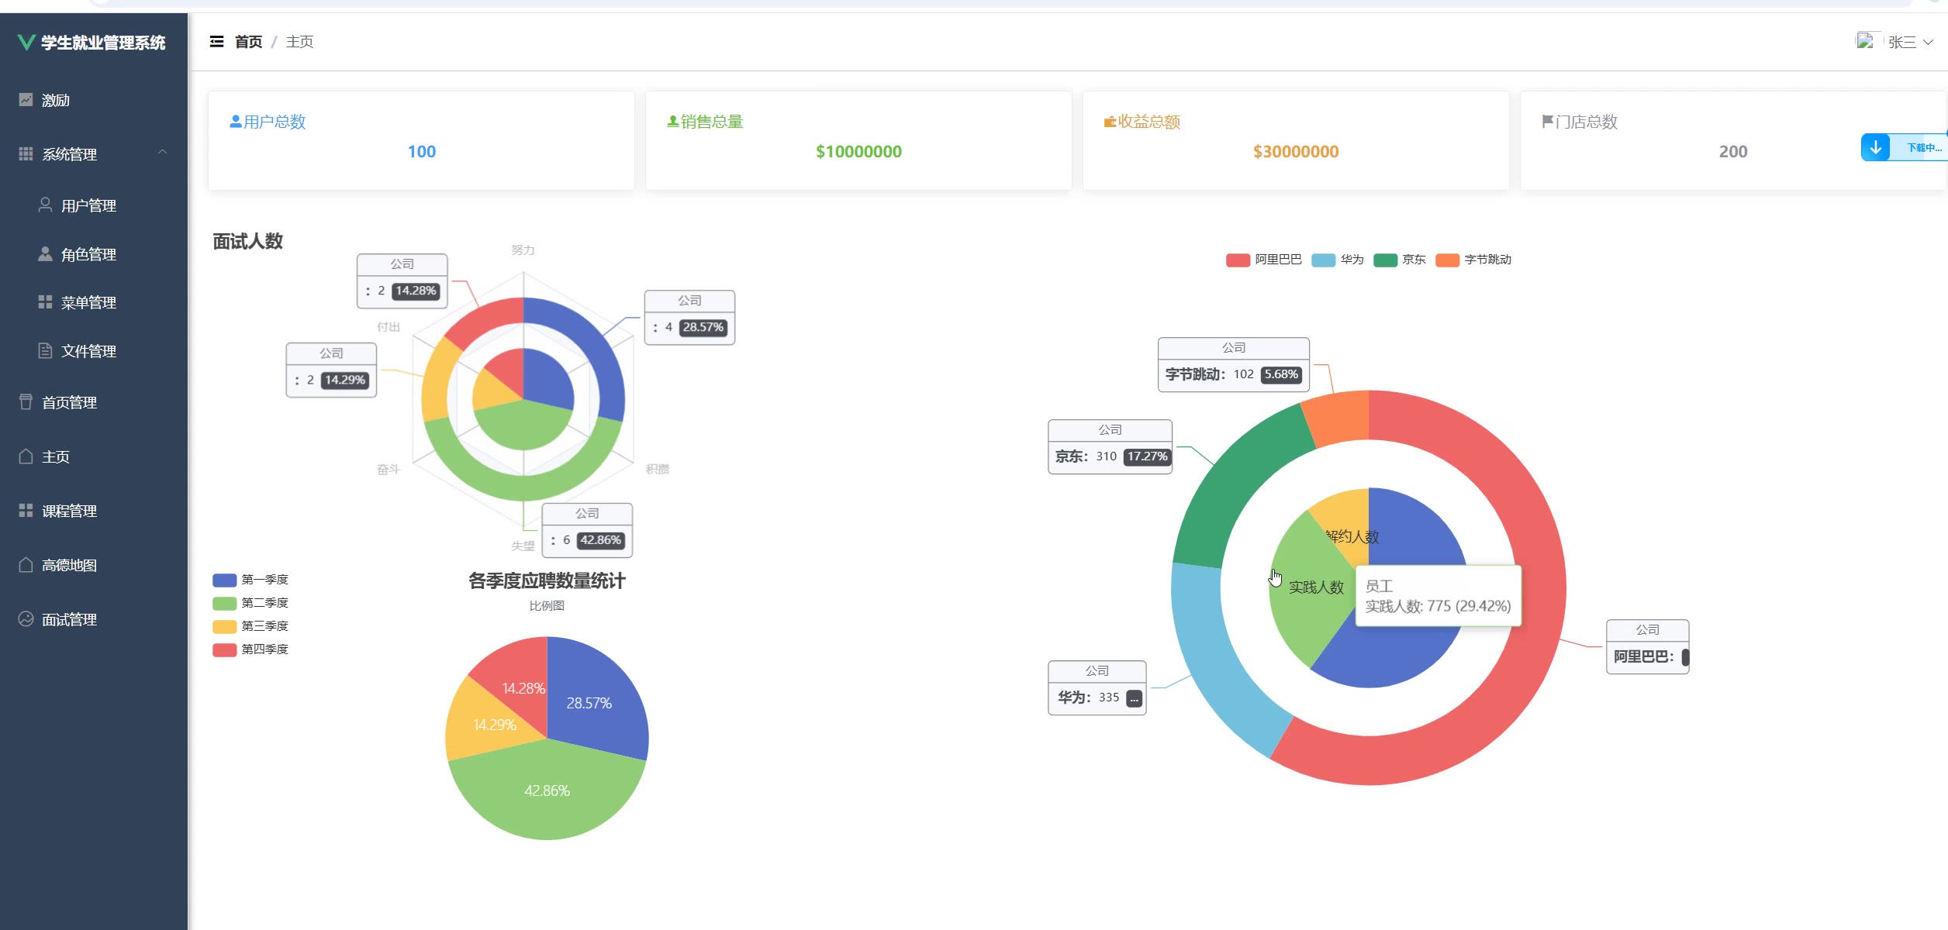Click 第三季度 yellow legend swatch
1948x930 pixels.
[224, 626]
